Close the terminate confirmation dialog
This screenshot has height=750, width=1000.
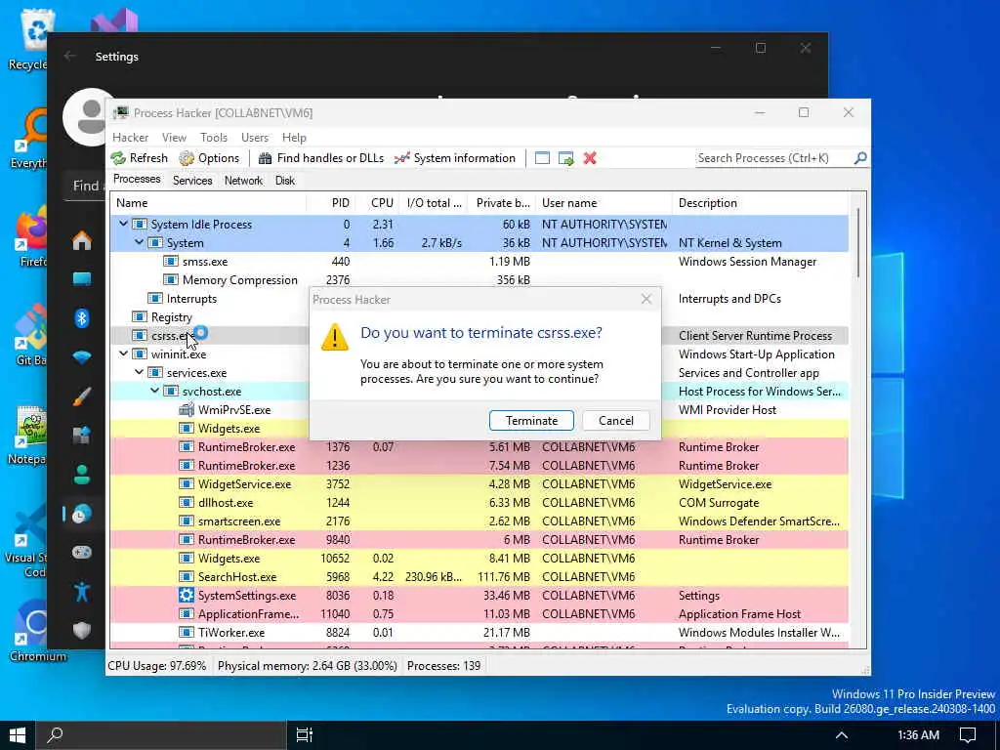pyautogui.click(x=646, y=299)
